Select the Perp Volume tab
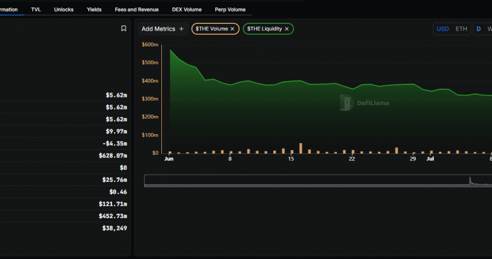 pyautogui.click(x=230, y=10)
